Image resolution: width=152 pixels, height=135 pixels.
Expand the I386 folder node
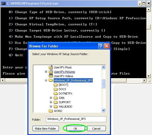pyautogui.click(x=51, y=98)
